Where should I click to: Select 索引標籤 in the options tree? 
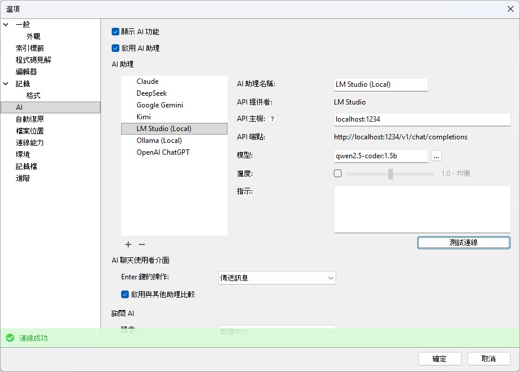[30, 48]
